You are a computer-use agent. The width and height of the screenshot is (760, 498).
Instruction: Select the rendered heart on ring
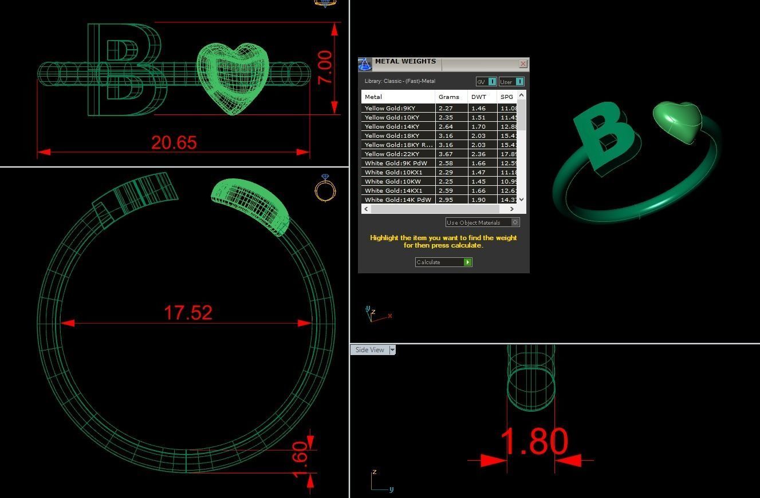pos(679,122)
